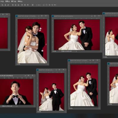Image resolution: width=118 pixels, height=118 pixels.
Task: Click the distribute top edges icon
Action: tap(13, 5)
